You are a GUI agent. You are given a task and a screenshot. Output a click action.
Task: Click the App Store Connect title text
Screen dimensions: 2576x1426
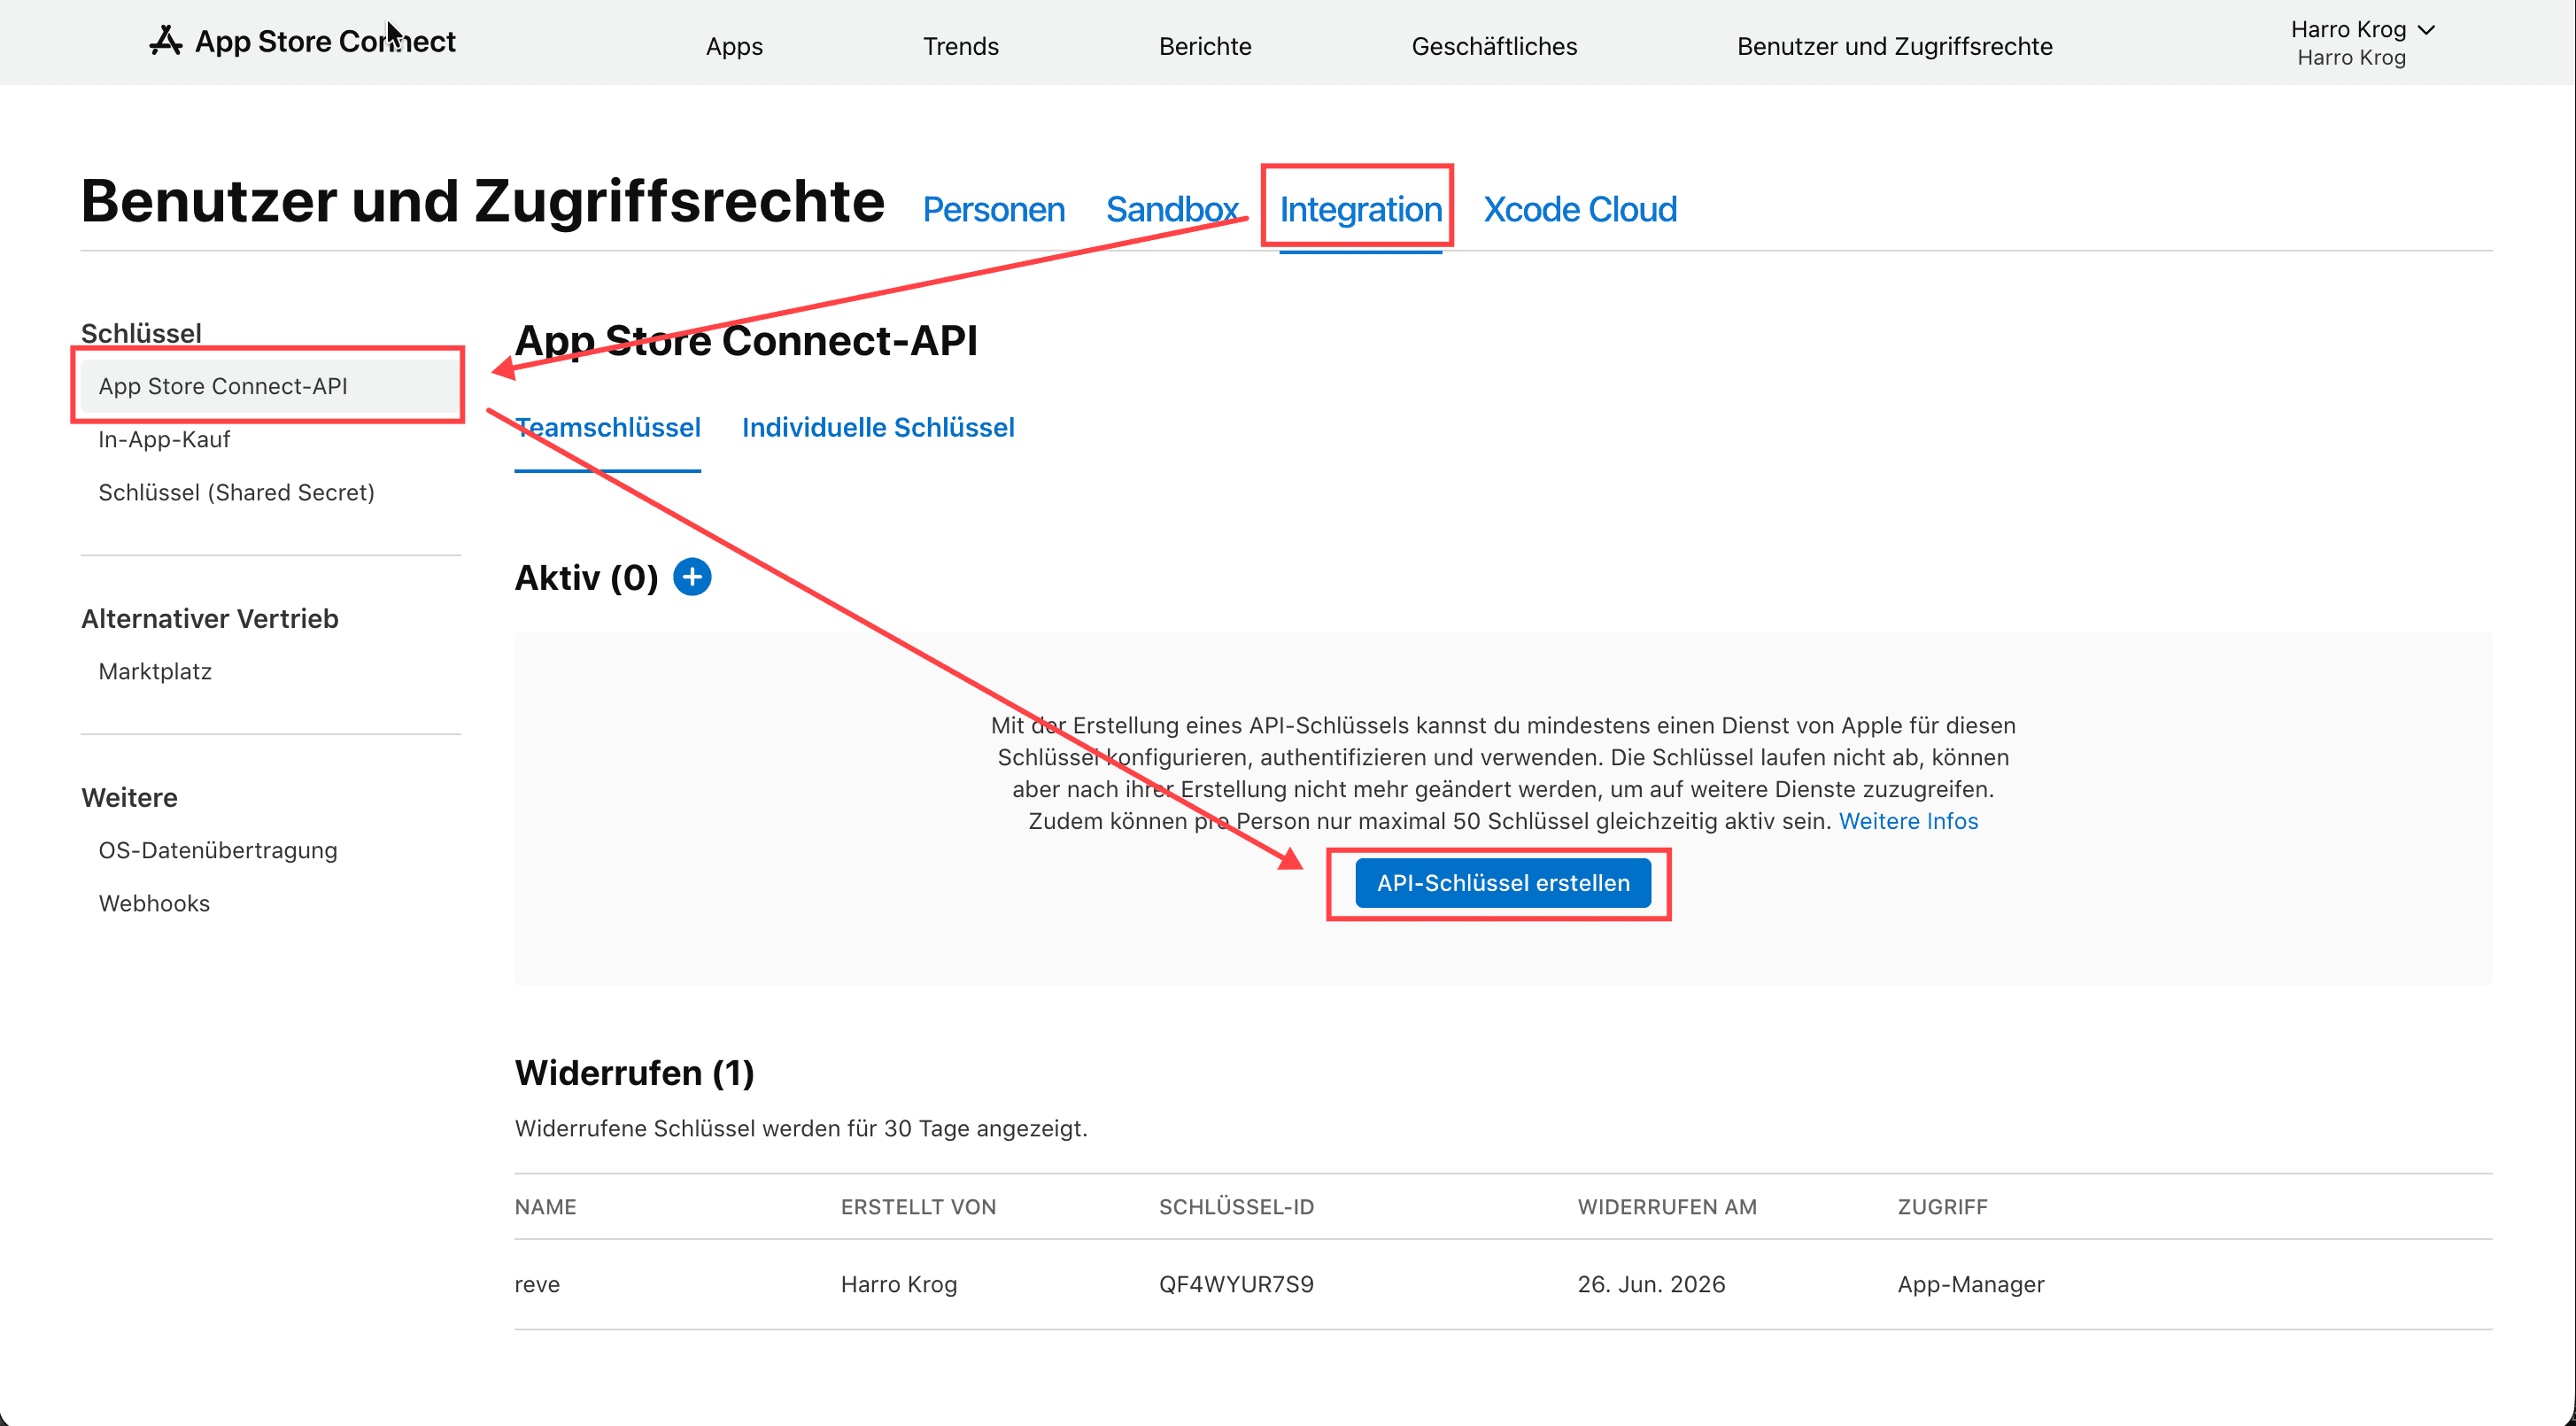pos(325,41)
